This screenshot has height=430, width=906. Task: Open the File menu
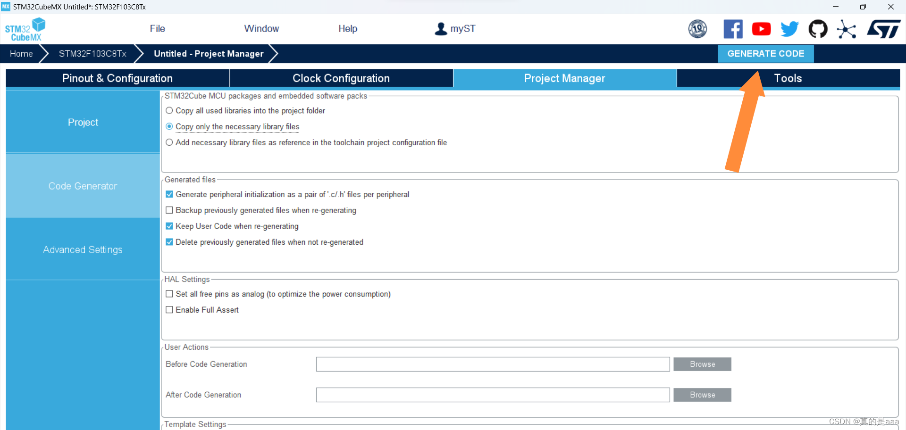pyautogui.click(x=157, y=29)
